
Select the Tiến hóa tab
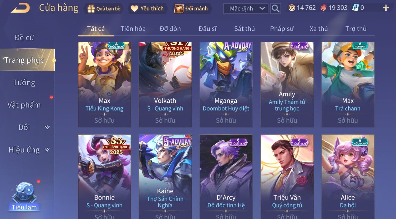[133, 29]
